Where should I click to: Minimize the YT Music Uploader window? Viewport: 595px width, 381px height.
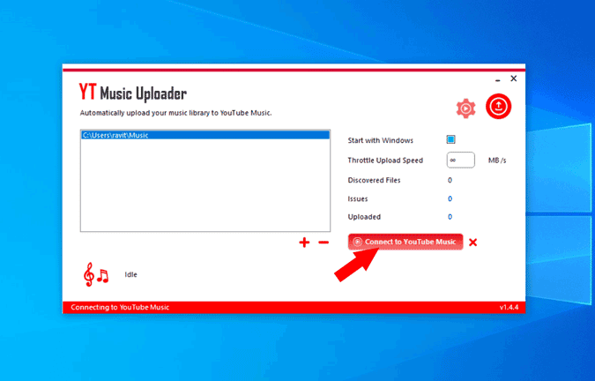pos(497,79)
